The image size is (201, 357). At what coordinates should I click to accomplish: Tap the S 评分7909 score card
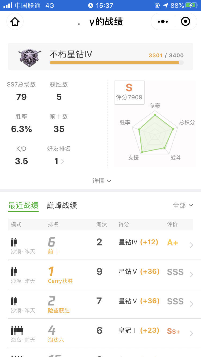(129, 92)
